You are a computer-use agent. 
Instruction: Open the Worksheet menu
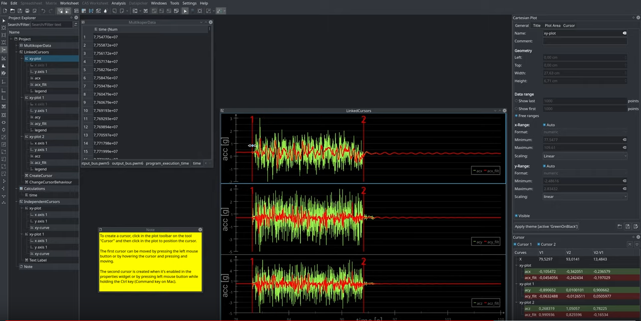(69, 3)
